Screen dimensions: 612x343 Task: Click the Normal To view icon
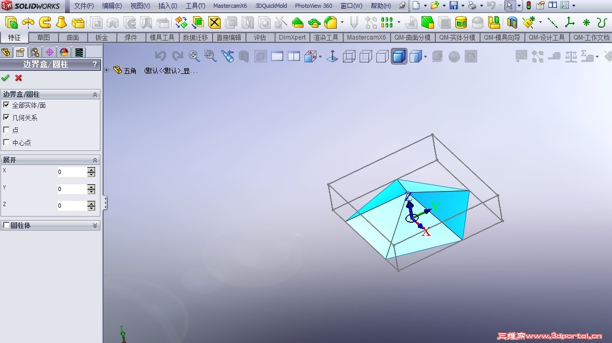pyautogui.click(x=332, y=56)
